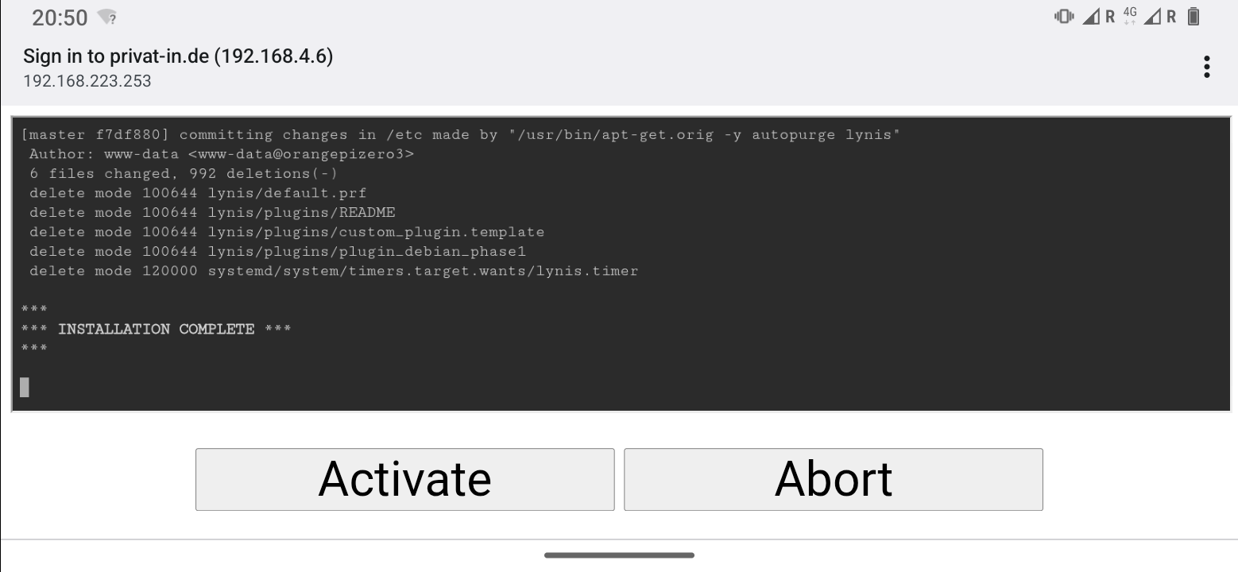Click the Author www-data log line
This screenshot has width=1238, height=572.
tap(221, 154)
